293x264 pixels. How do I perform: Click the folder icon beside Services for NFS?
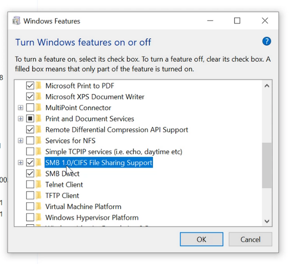click(39, 141)
